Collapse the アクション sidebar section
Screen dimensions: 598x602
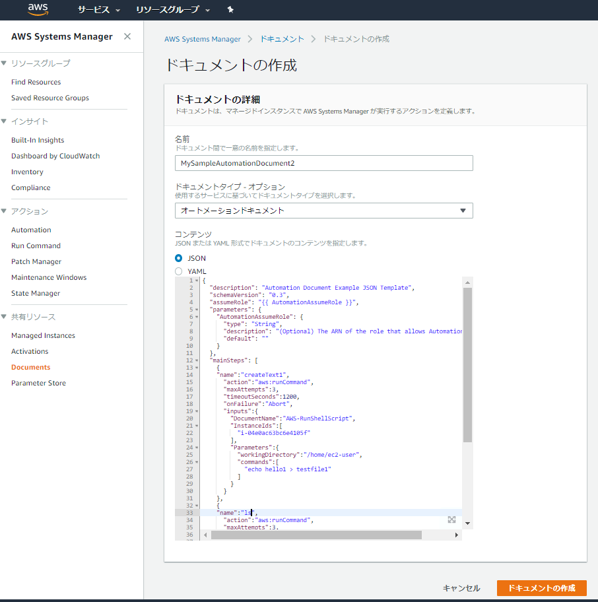pos(4,211)
